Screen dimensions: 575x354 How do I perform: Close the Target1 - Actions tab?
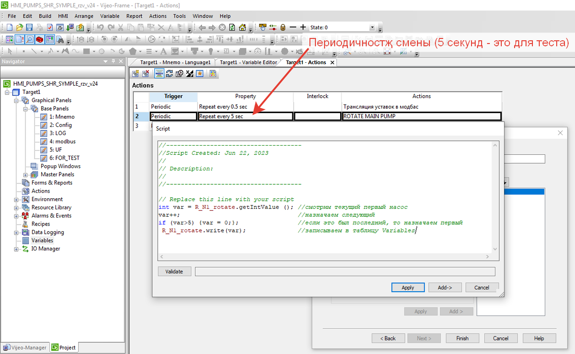coord(333,62)
